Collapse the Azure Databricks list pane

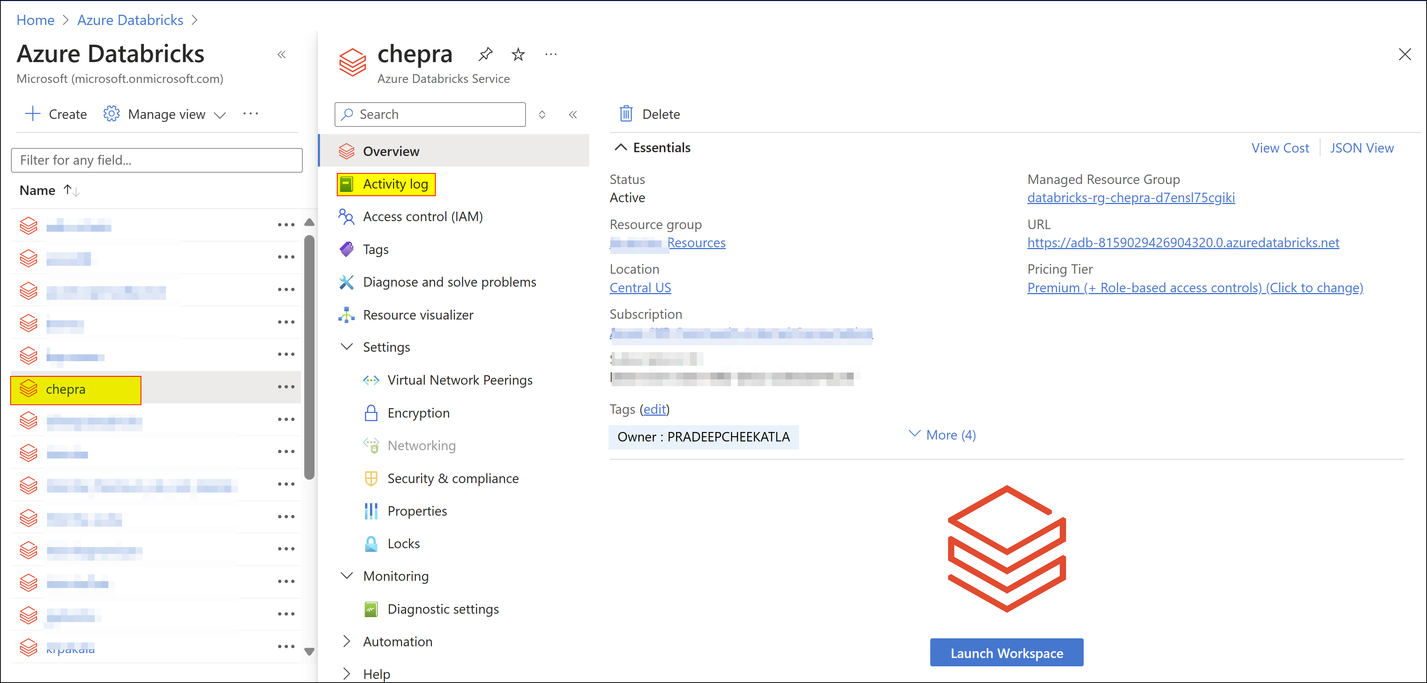pos(282,54)
